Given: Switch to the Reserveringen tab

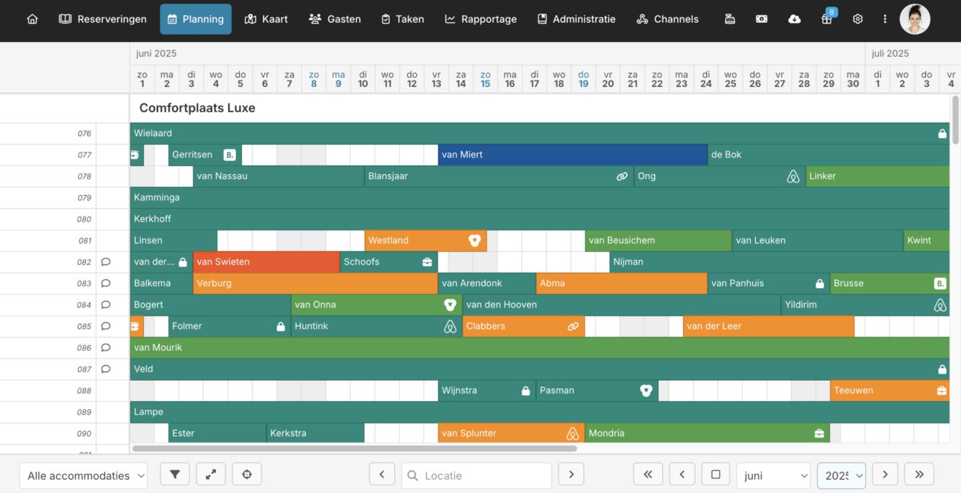Looking at the screenshot, I should (103, 19).
